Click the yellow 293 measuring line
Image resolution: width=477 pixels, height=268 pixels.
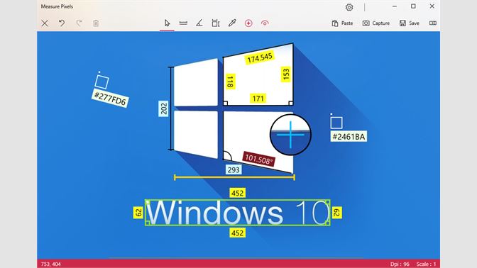234,177
